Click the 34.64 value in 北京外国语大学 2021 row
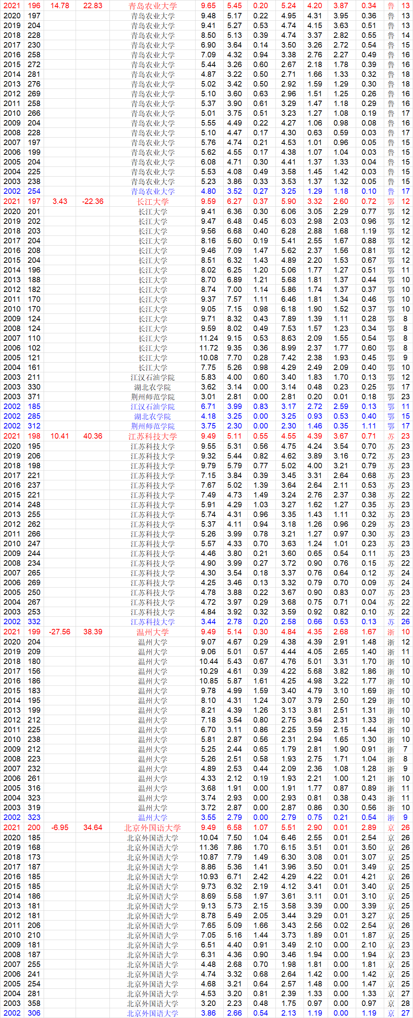Viewport: 413px width, 1018px height. pos(93,827)
